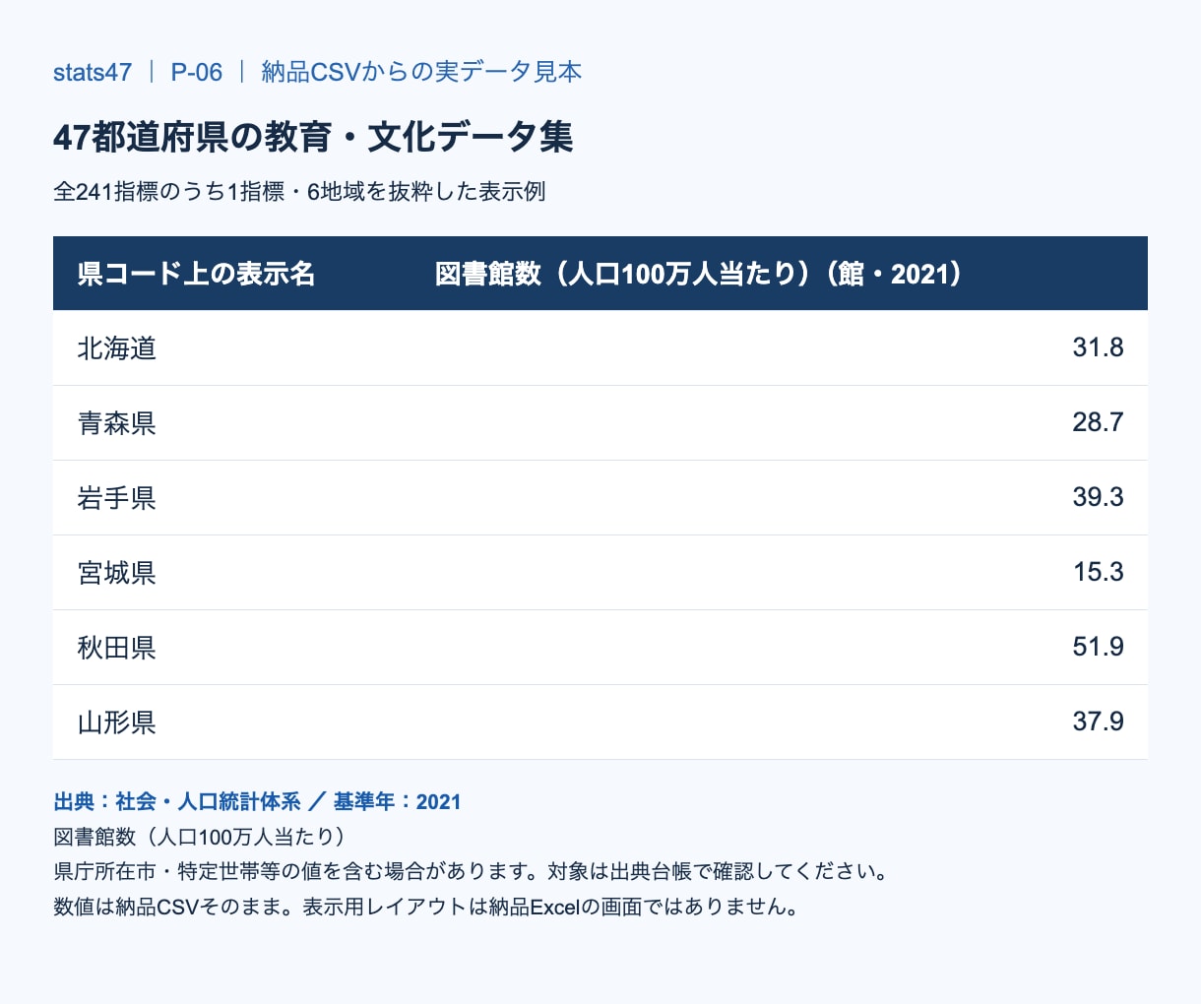Click the footnote 図書館数(人口100万人当たり)

[201, 837]
